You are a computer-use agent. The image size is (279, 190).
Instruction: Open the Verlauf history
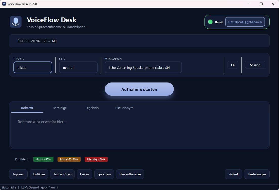tap(233, 174)
